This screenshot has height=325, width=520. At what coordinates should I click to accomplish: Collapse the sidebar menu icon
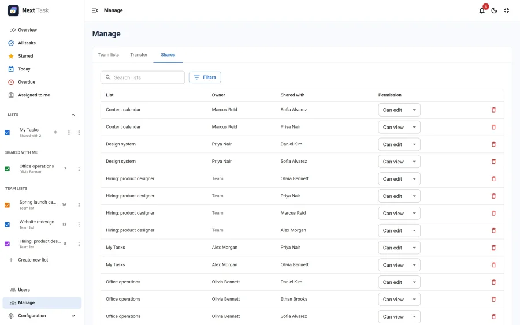(x=95, y=10)
